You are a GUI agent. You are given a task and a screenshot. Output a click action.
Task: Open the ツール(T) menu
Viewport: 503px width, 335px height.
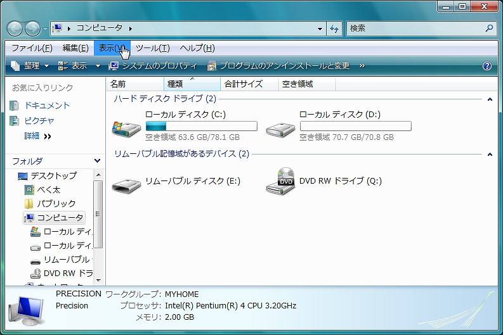click(152, 48)
